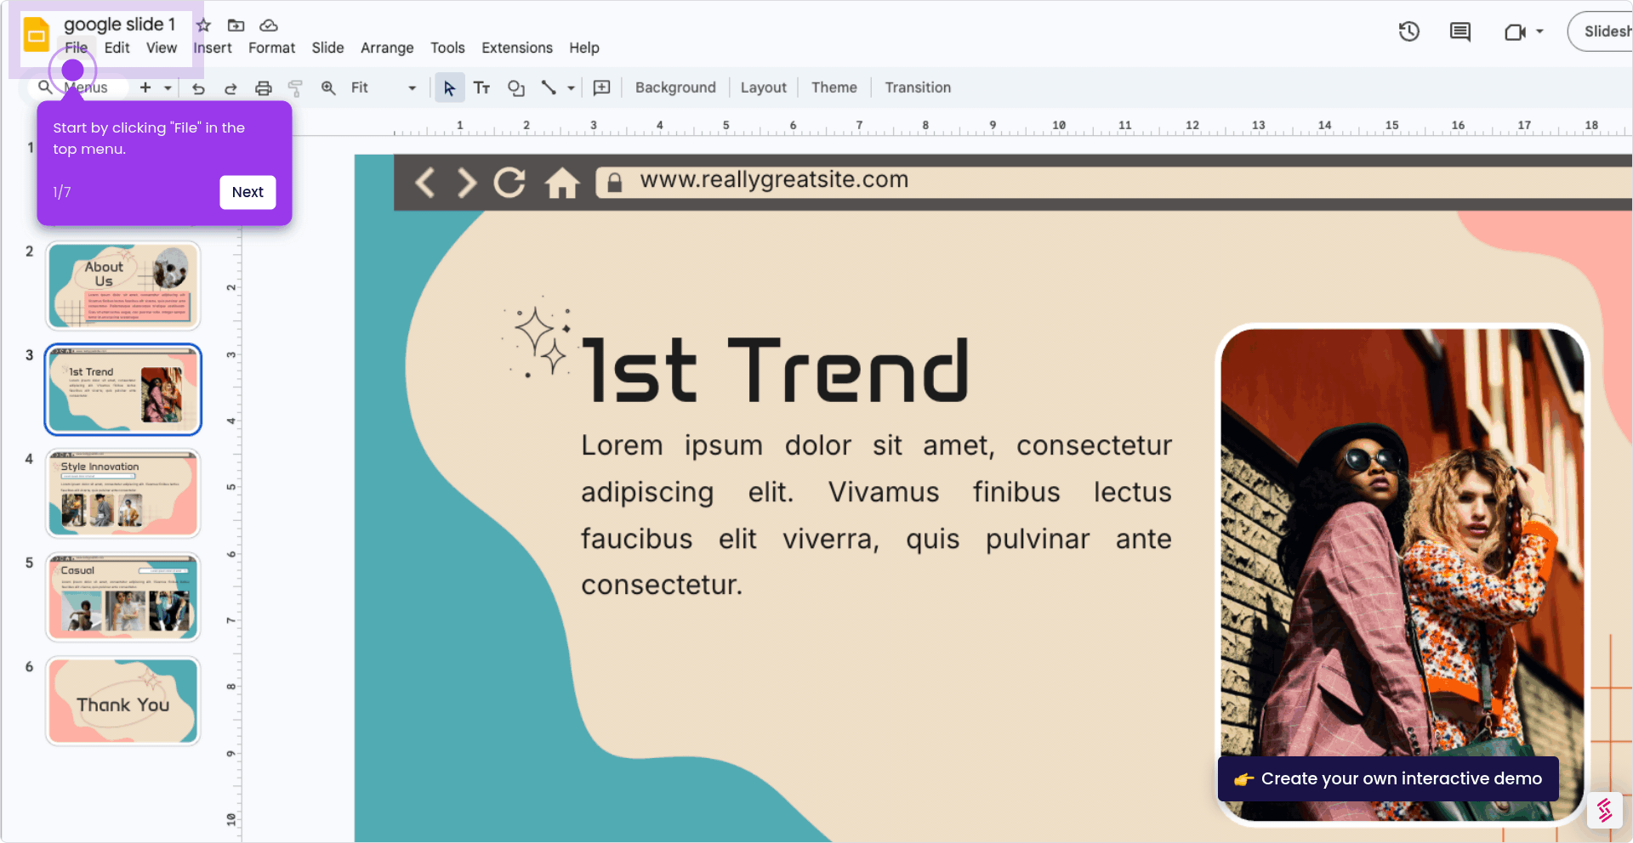Select the shape tool
This screenshot has height=843, width=1633.
click(x=515, y=88)
